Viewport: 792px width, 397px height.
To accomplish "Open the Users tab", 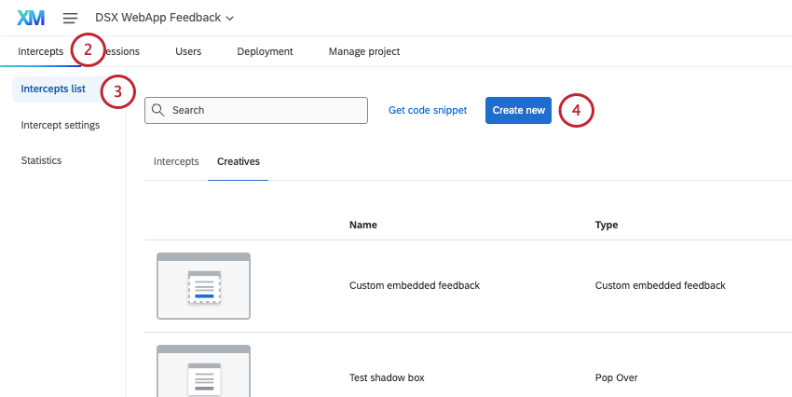I will pos(188,51).
